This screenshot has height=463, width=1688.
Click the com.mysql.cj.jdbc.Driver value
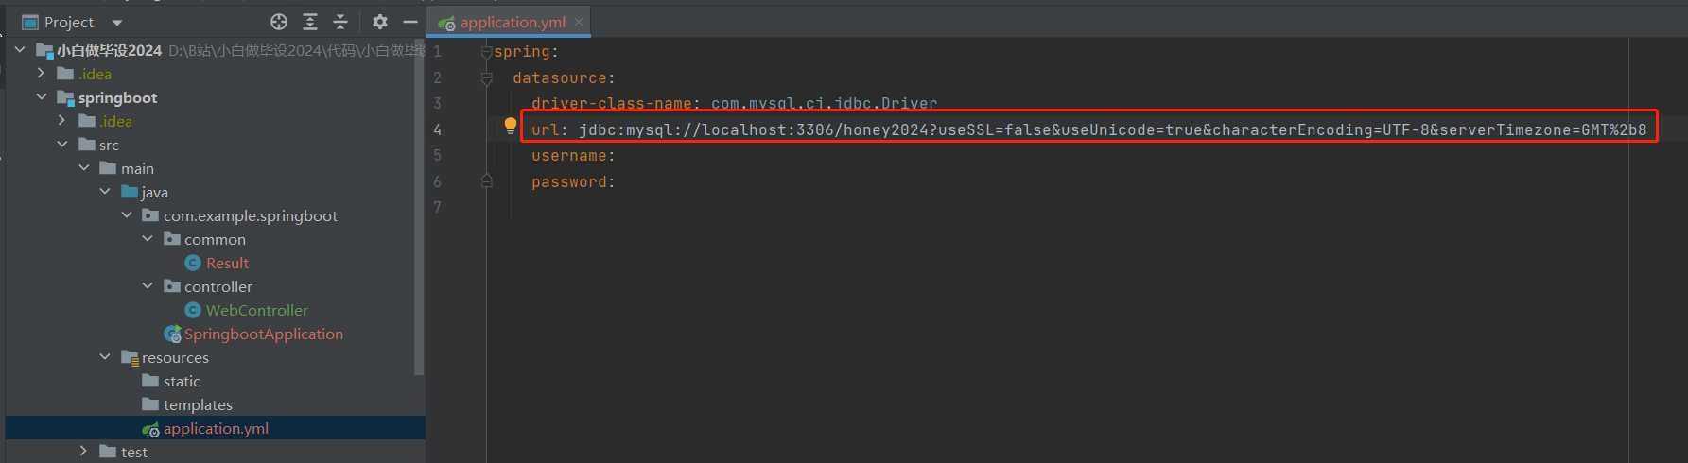click(824, 104)
